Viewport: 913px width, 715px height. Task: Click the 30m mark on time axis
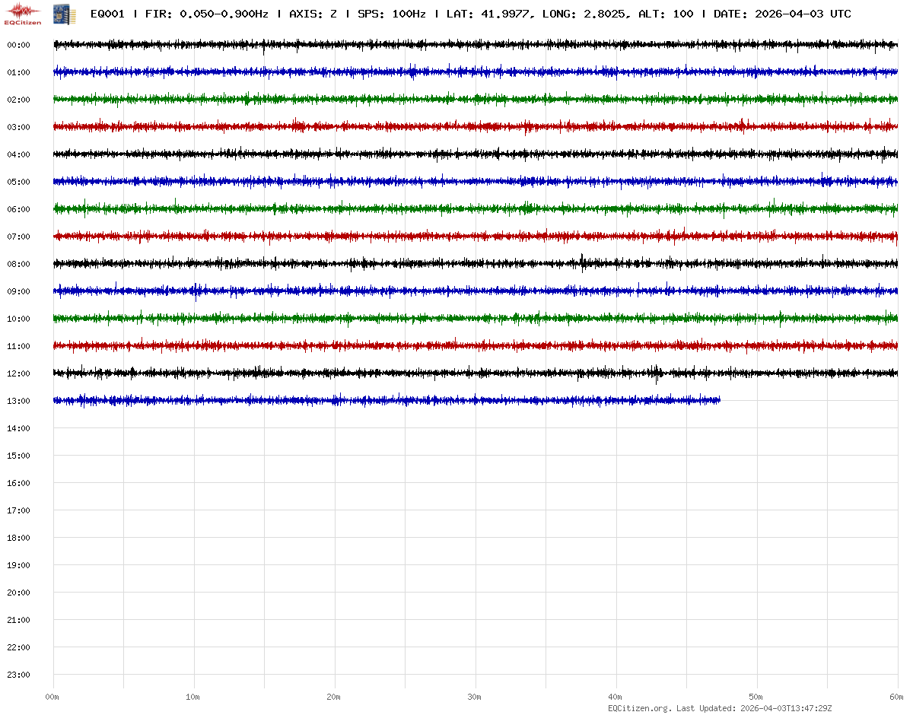pyautogui.click(x=475, y=697)
